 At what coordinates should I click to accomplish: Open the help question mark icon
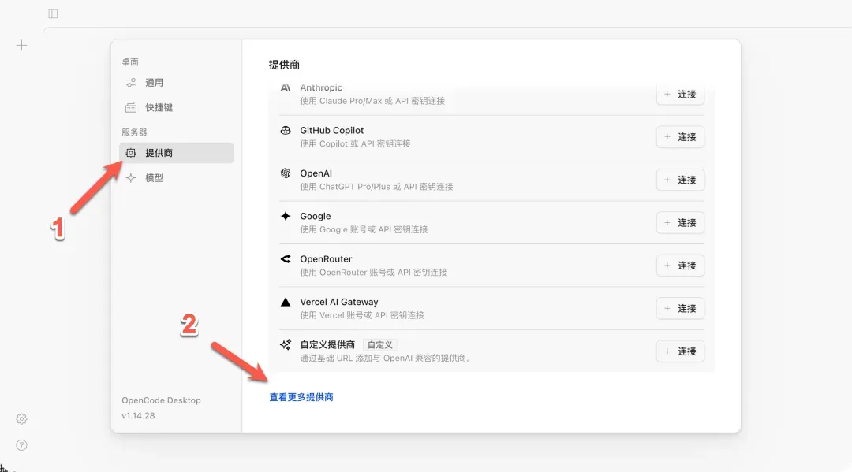(x=21, y=445)
